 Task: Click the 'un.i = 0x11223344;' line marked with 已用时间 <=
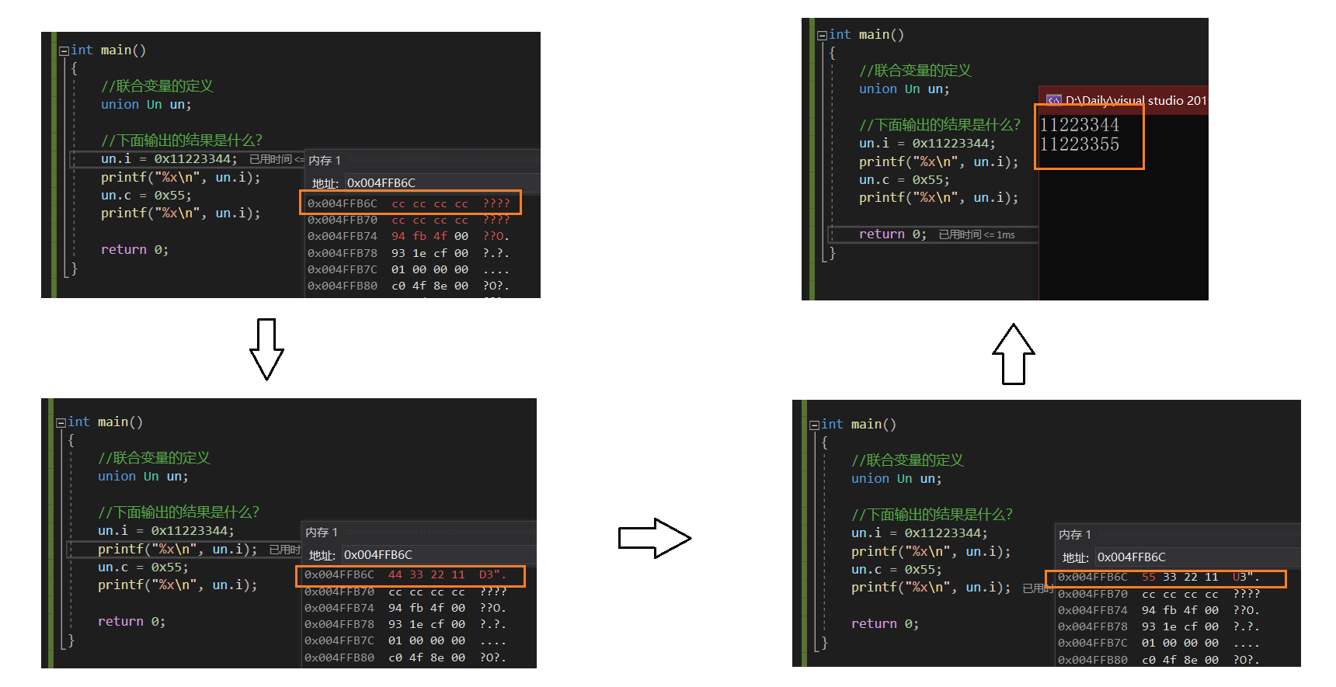169,158
